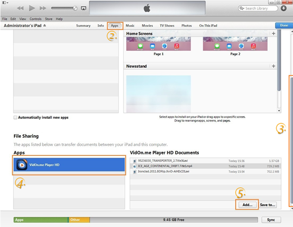Eject Administrator's iPad
293x227 pixels.
tap(44, 25)
